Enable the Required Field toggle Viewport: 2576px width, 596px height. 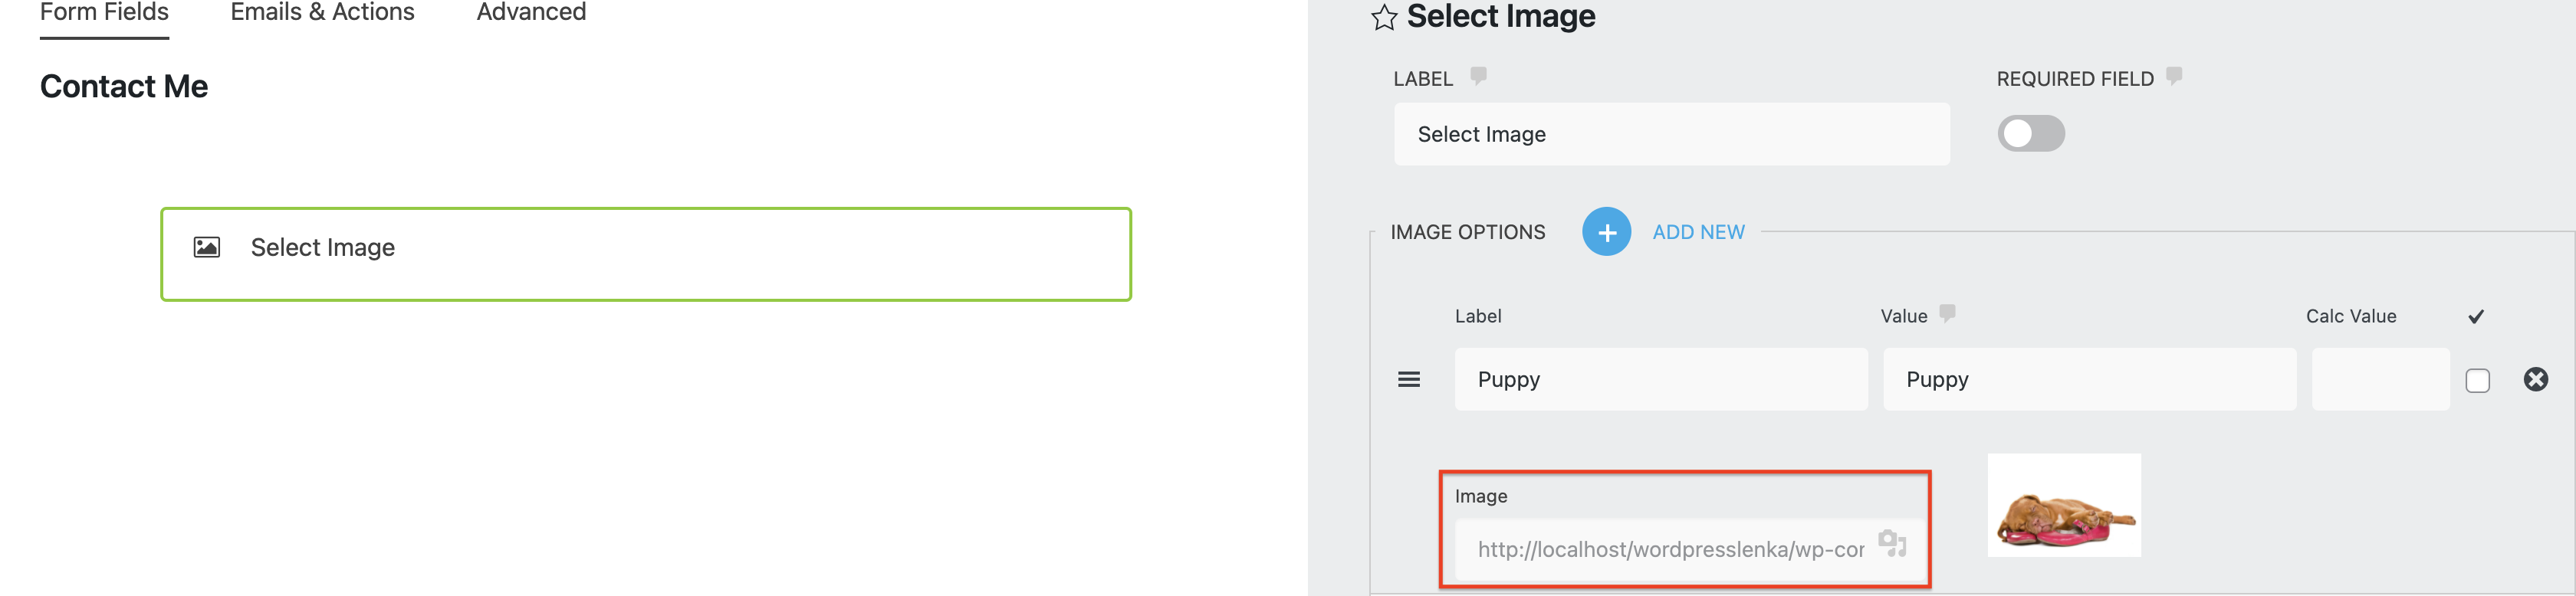tap(2030, 133)
